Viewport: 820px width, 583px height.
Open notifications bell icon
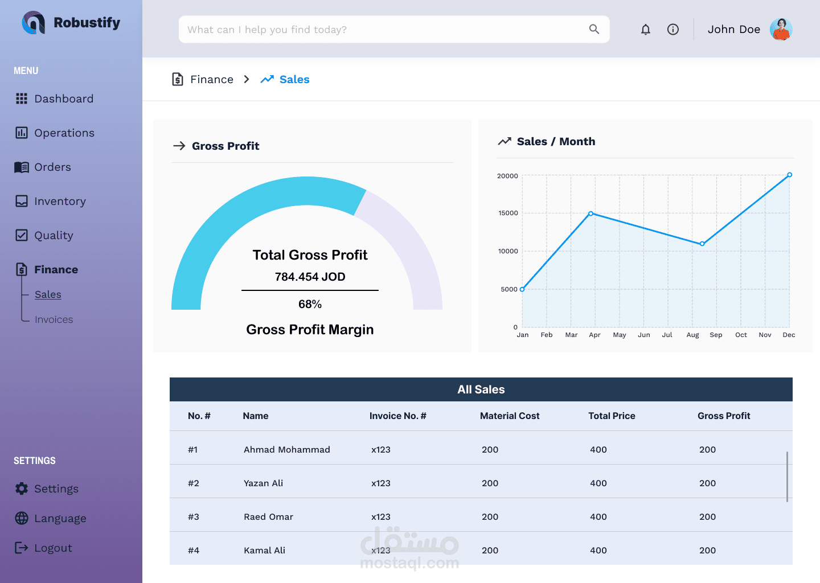(645, 30)
